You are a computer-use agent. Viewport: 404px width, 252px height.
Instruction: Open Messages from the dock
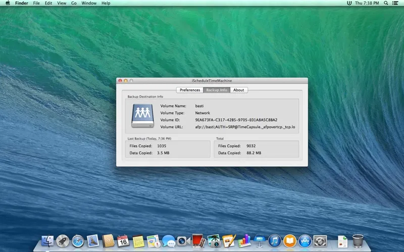pos(168,241)
